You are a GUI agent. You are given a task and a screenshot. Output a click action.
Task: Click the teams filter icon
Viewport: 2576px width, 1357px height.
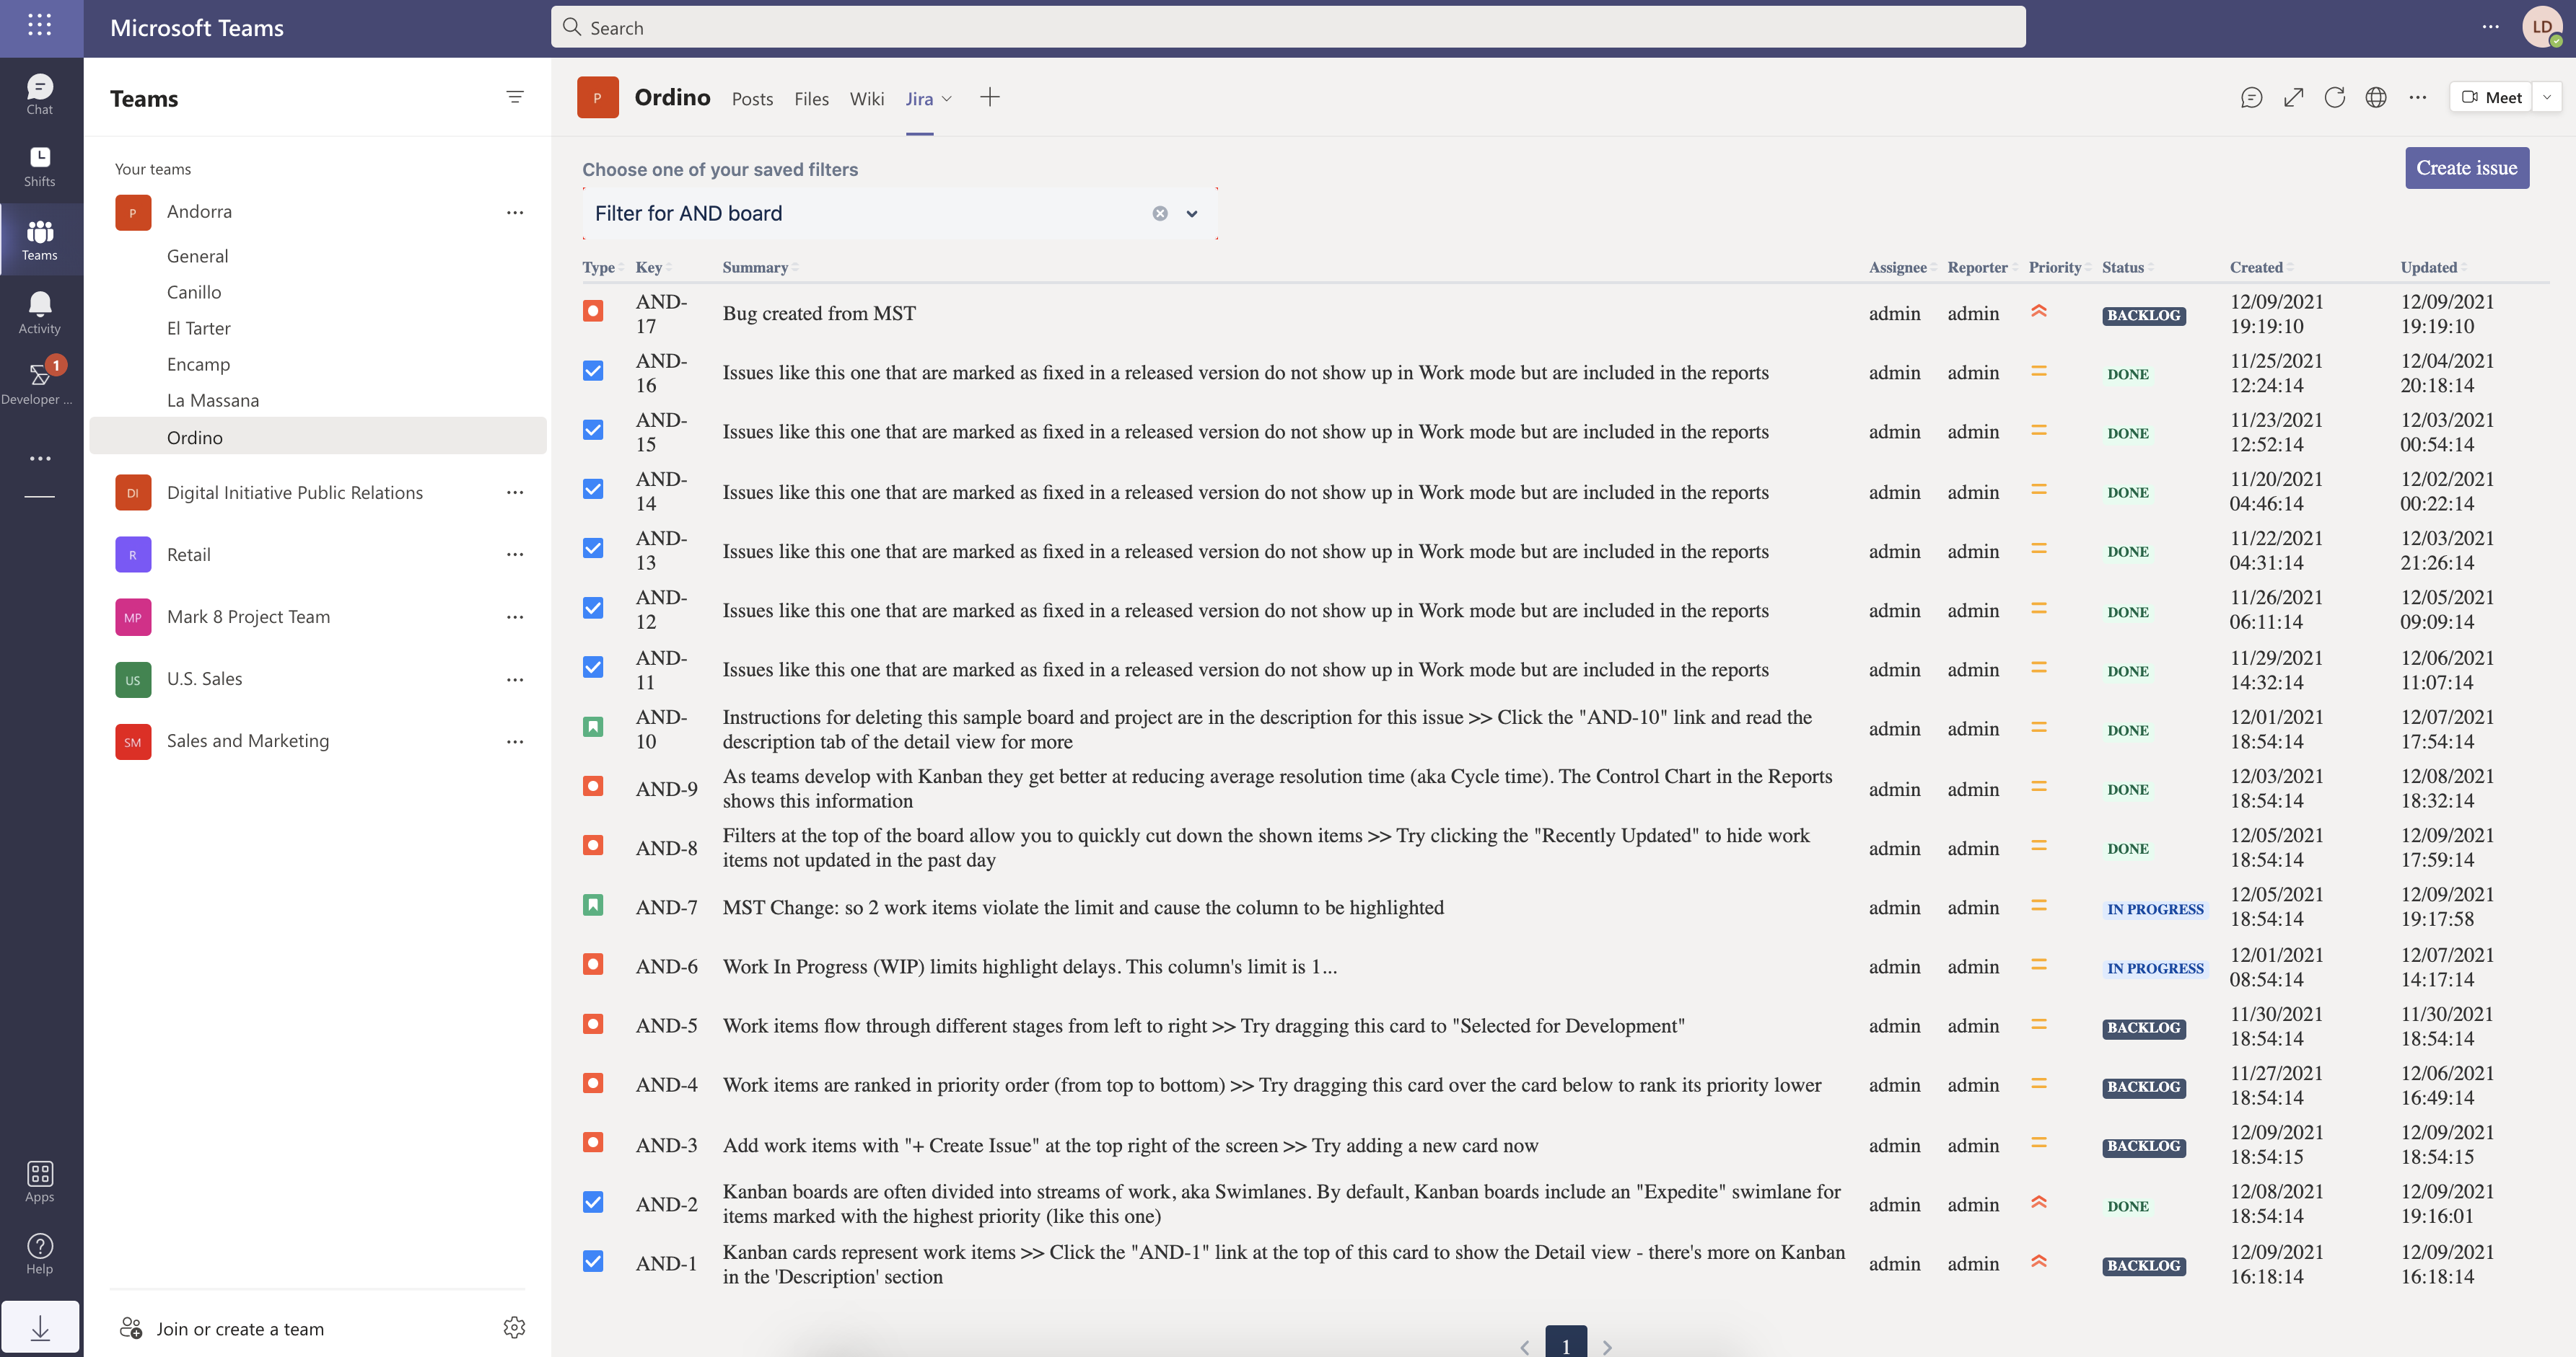pyautogui.click(x=514, y=97)
